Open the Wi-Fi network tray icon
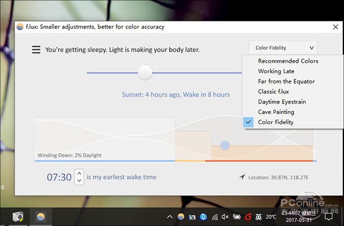This screenshot has width=344, height=226. click(x=215, y=217)
